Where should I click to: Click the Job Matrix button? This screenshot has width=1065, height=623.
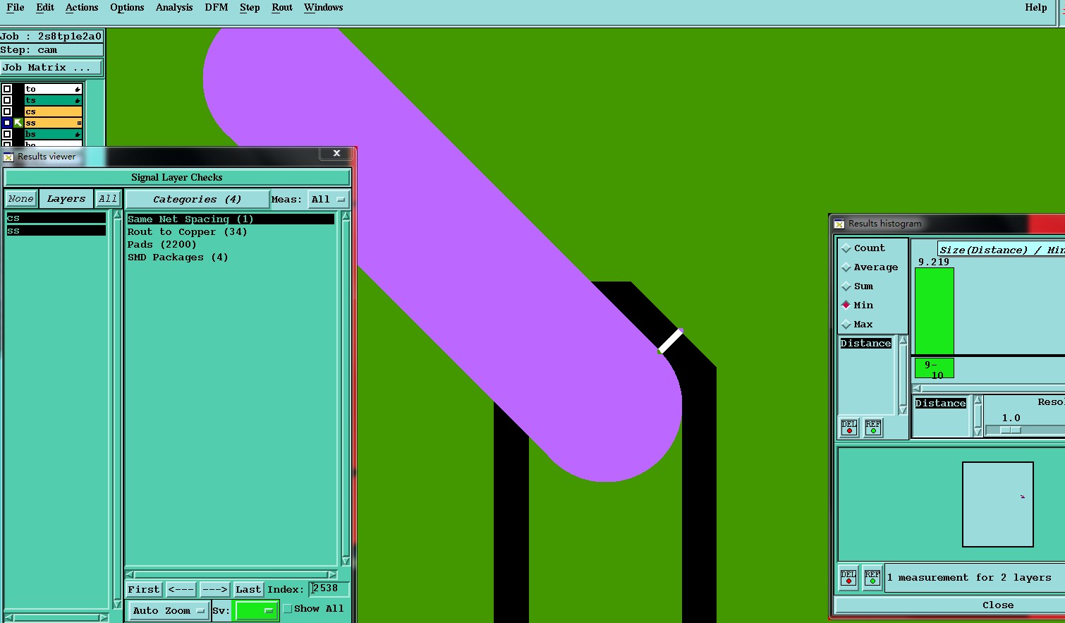point(51,68)
